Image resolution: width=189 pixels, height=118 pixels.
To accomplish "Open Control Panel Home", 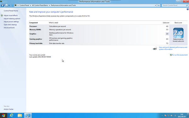I will [11, 11].
